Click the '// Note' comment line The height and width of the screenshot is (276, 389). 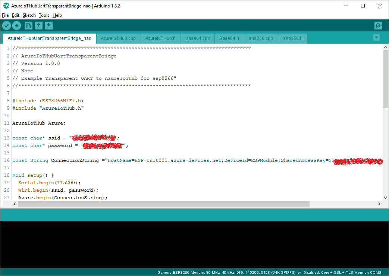tap(23, 71)
